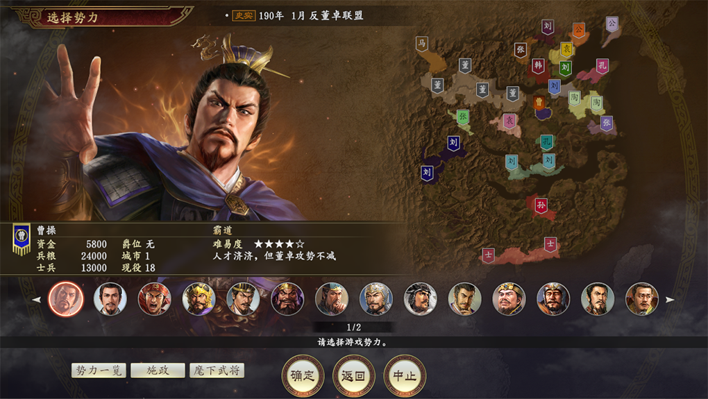Viewport: 708px width, 399px height.
Task: Choose the second ruler portrait in row
Action: pos(110,299)
